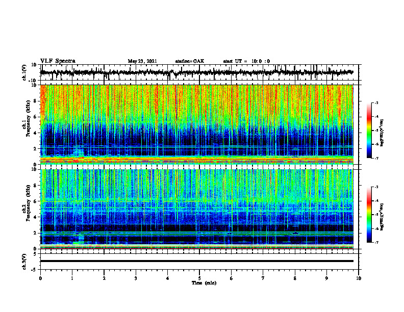Click time axis tick label "10"

pyautogui.click(x=359, y=278)
